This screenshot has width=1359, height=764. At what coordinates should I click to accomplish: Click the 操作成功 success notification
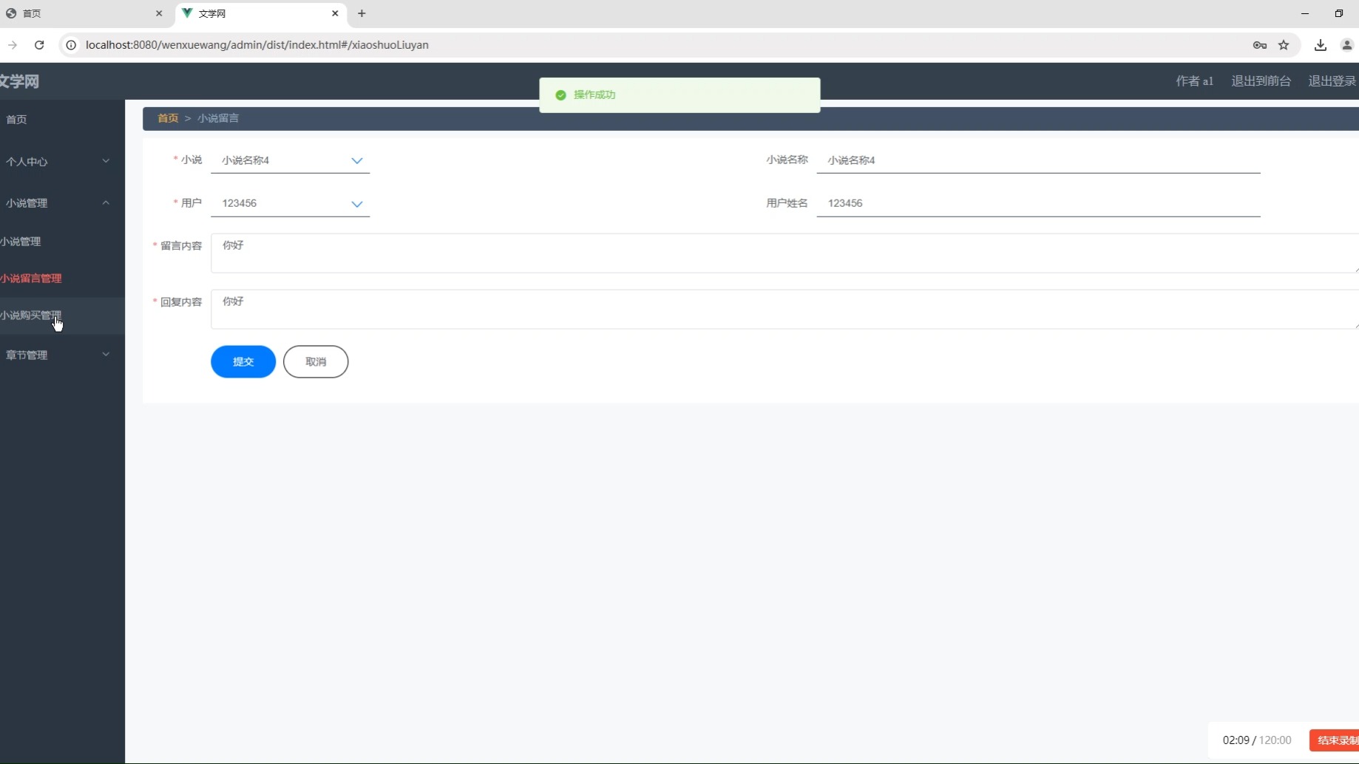pos(679,95)
